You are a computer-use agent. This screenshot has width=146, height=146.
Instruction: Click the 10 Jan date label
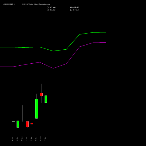[22, 139]
